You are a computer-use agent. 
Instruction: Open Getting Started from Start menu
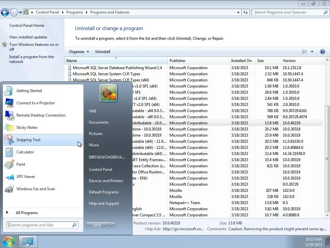pos(43,91)
